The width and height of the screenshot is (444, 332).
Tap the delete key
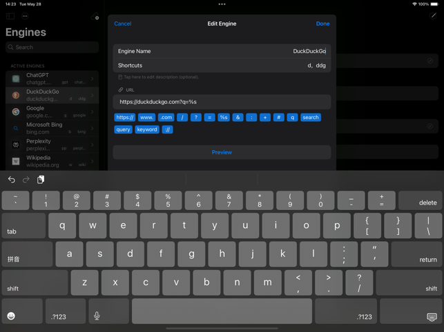coord(421,200)
